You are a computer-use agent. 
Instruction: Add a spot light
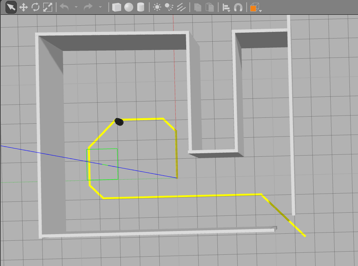(169, 7)
